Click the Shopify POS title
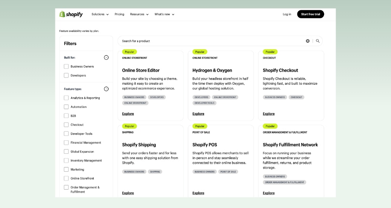The image size is (391, 208). (205, 145)
